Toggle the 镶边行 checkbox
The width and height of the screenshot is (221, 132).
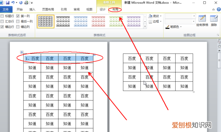coord(2,27)
